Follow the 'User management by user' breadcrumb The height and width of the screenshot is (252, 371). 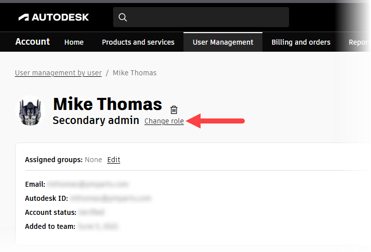pos(58,73)
